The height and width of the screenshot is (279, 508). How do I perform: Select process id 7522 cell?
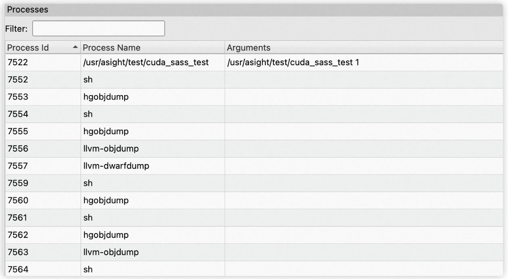42,62
